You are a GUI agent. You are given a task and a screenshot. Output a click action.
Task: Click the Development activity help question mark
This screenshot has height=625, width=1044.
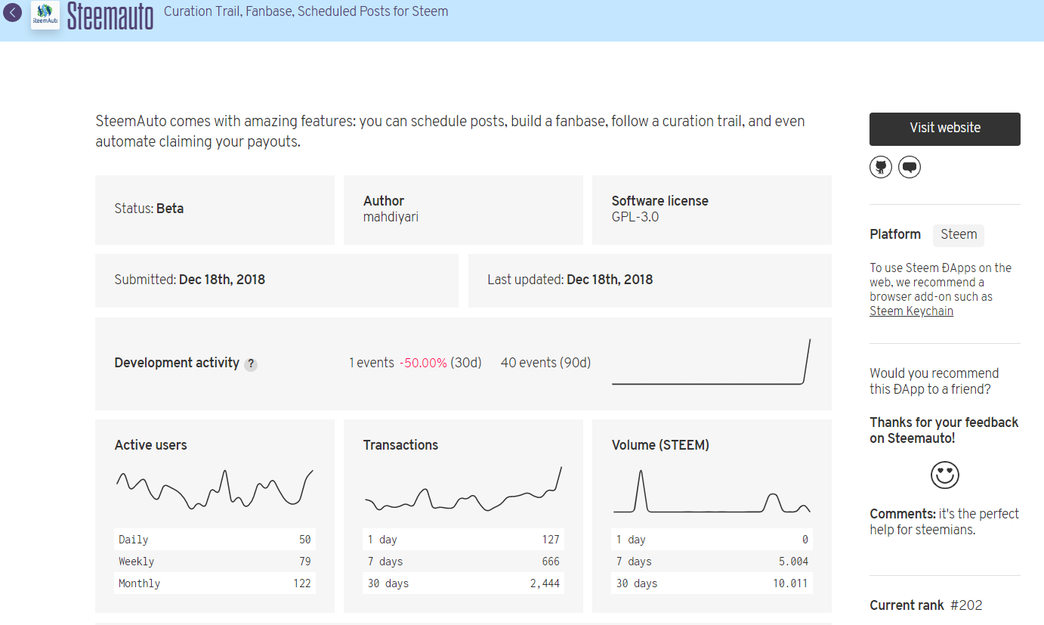(251, 364)
